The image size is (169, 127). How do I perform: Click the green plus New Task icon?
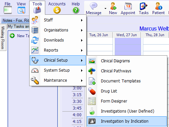[12, 36]
